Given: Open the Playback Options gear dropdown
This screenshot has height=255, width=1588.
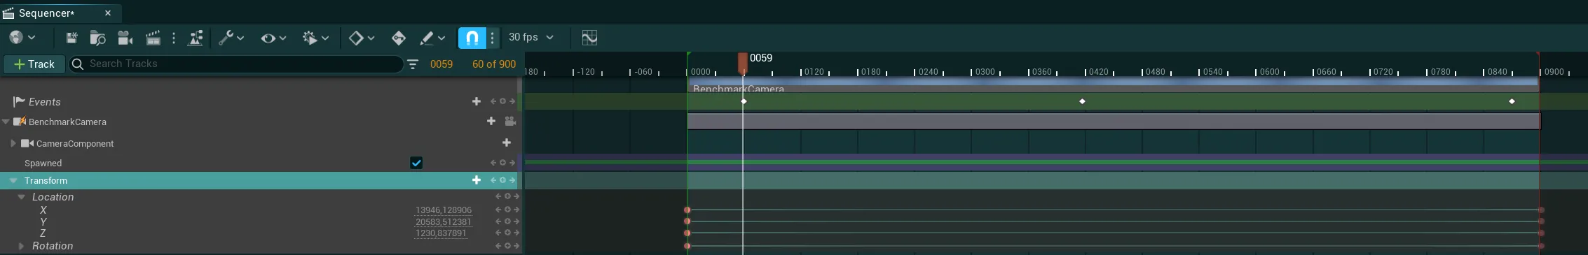Looking at the screenshot, I should [x=315, y=38].
